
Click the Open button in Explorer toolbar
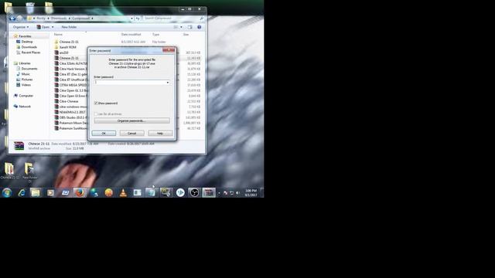(x=43, y=27)
